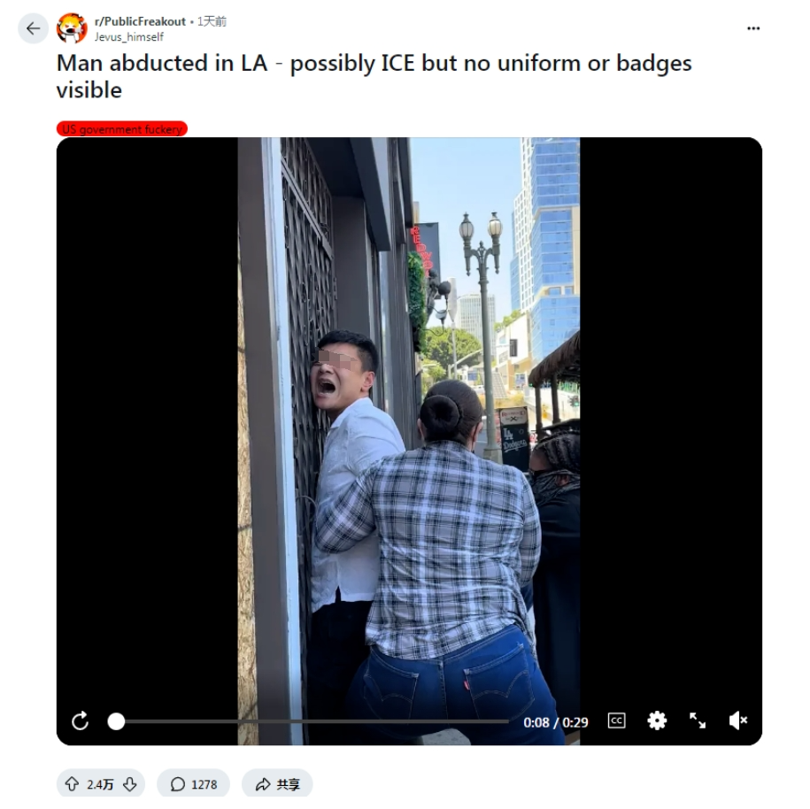810x809 pixels.
Task: Click the post title text
Action: coord(374,76)
